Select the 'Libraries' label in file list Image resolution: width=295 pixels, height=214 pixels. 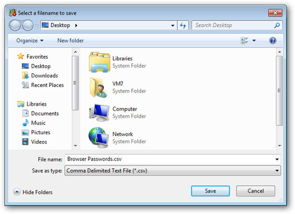click(123, 58)
